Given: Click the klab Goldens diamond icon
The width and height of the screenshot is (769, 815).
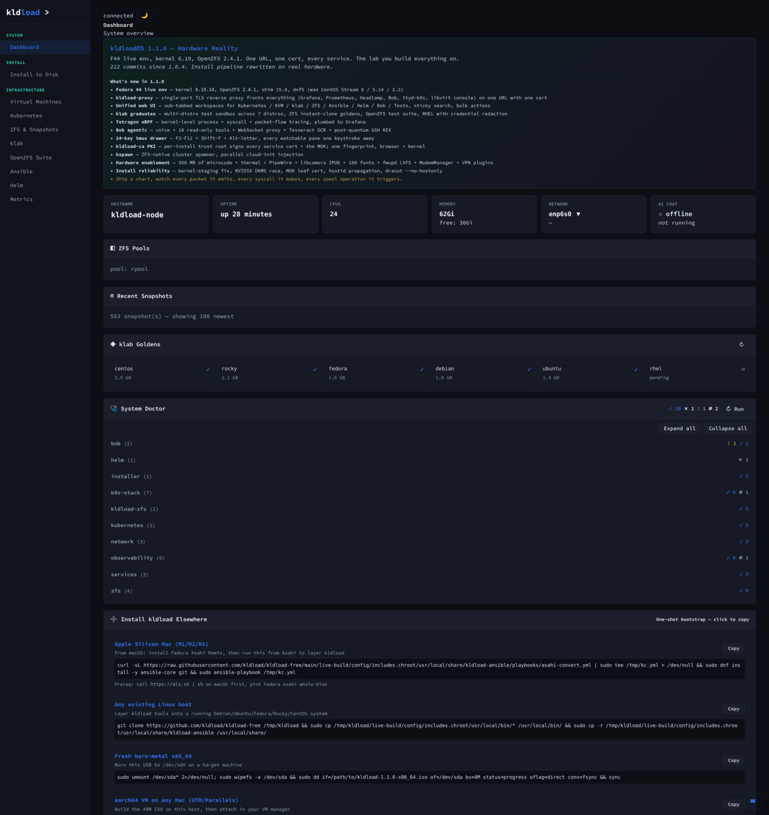Looking at the screenshot, I should [x=113, y=344].
